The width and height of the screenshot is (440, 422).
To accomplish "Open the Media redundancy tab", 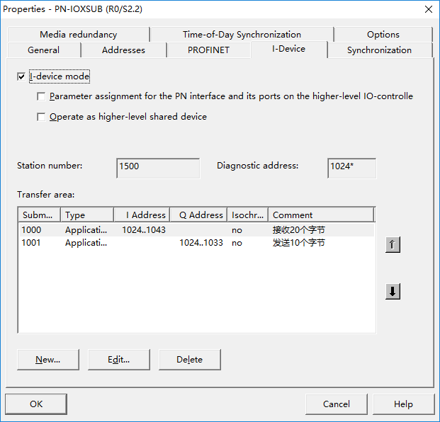I will click(x=79, y=35).
